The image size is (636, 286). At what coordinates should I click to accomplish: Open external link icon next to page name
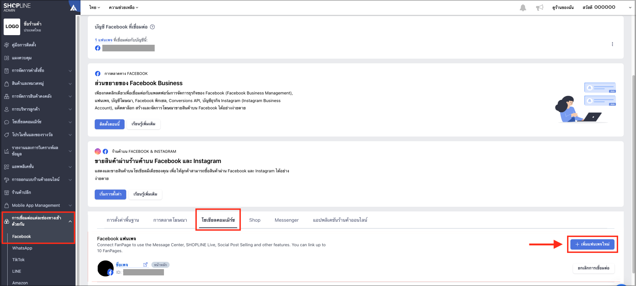145,264
